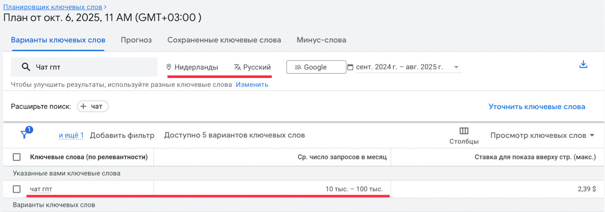The width and height of the screenshot is (605, 212).
Task: Click the Изменить link
Action: click(252, 84)
